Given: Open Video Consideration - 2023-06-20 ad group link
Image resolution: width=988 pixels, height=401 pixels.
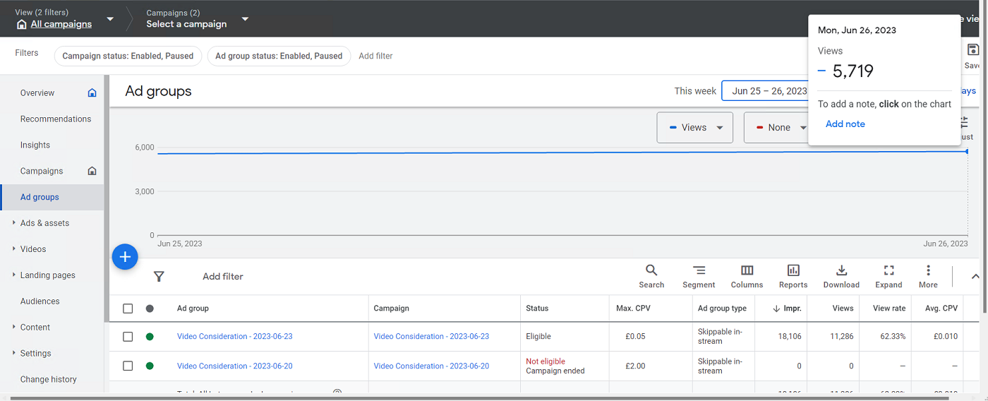Looking at the screenshot, I should click(x=234, y=366).
